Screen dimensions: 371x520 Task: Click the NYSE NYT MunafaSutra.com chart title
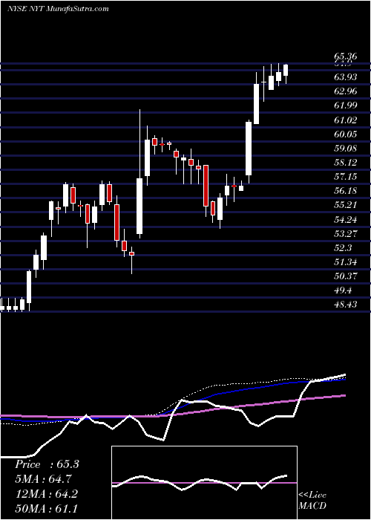pyautogui.click(x=58, y=9)
